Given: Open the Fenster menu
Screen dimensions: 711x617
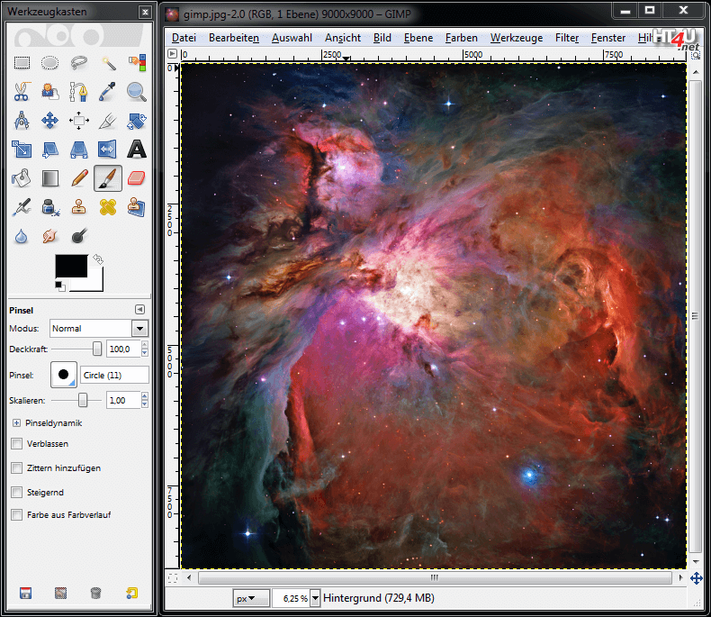Looking at the screenshot, I should point(608,38).
